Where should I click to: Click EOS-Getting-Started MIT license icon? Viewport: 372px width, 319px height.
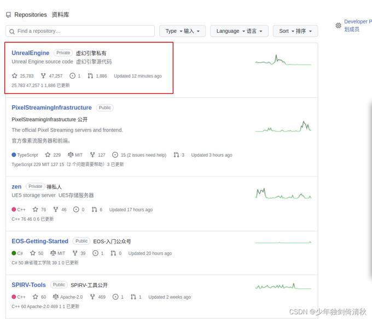[53, 253]
